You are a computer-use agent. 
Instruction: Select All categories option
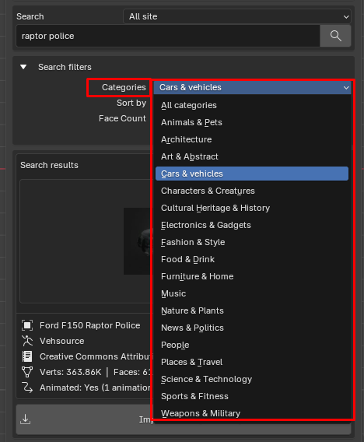click(252, 105)
